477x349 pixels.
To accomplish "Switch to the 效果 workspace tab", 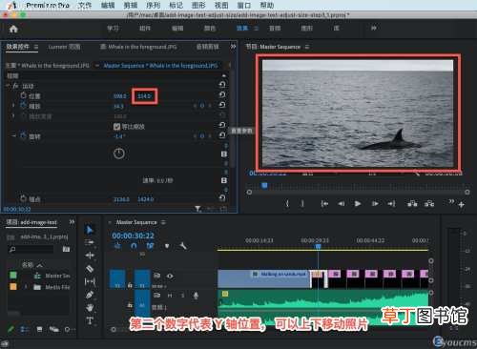I will (x=242, y=29).
